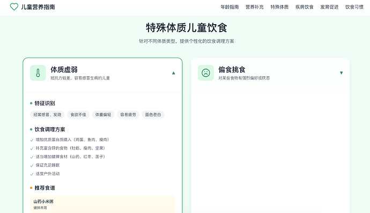
Task: Click the green heart logo icon
Action: pos(14,7)
